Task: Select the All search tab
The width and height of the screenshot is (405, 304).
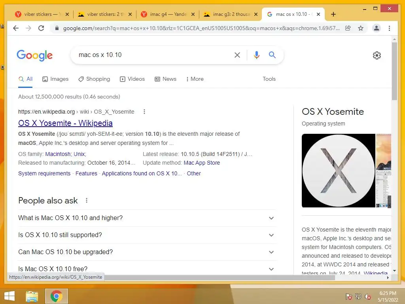Action: click(x=25, y=79)
